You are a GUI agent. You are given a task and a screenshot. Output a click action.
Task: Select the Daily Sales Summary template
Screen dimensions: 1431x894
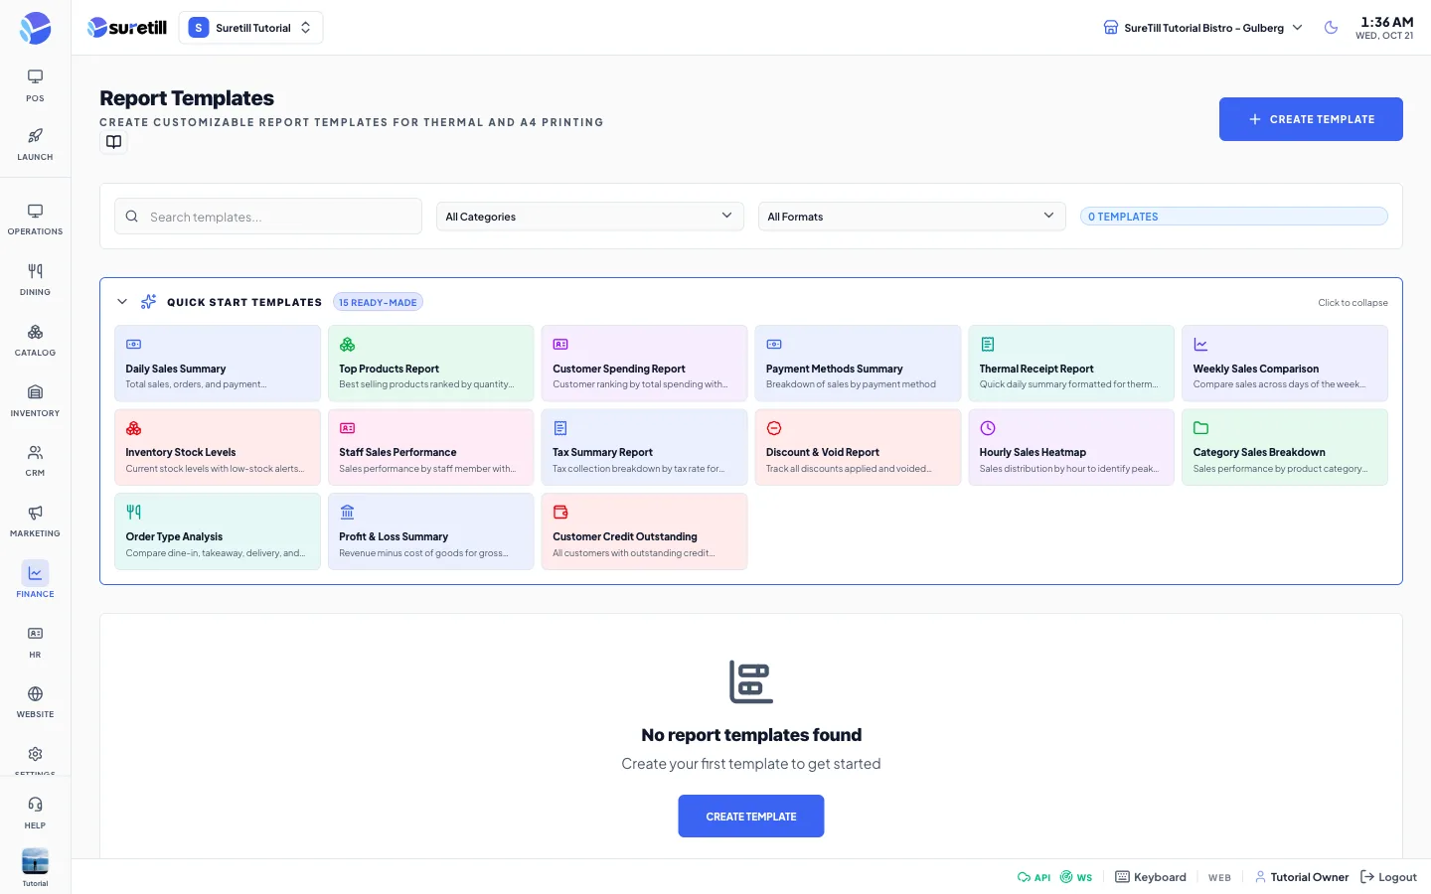(x=218, y=364)
